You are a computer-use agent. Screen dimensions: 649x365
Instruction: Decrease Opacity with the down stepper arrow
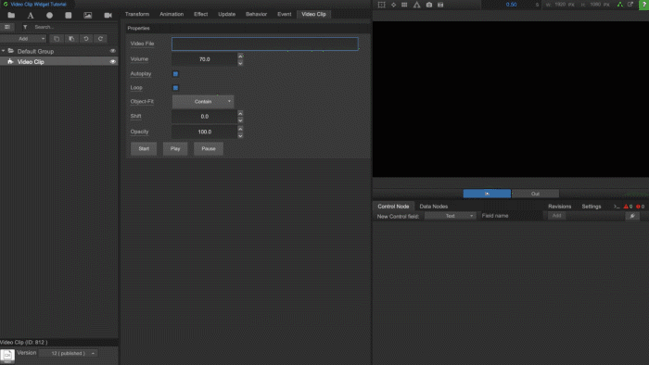tap(240, 136)
